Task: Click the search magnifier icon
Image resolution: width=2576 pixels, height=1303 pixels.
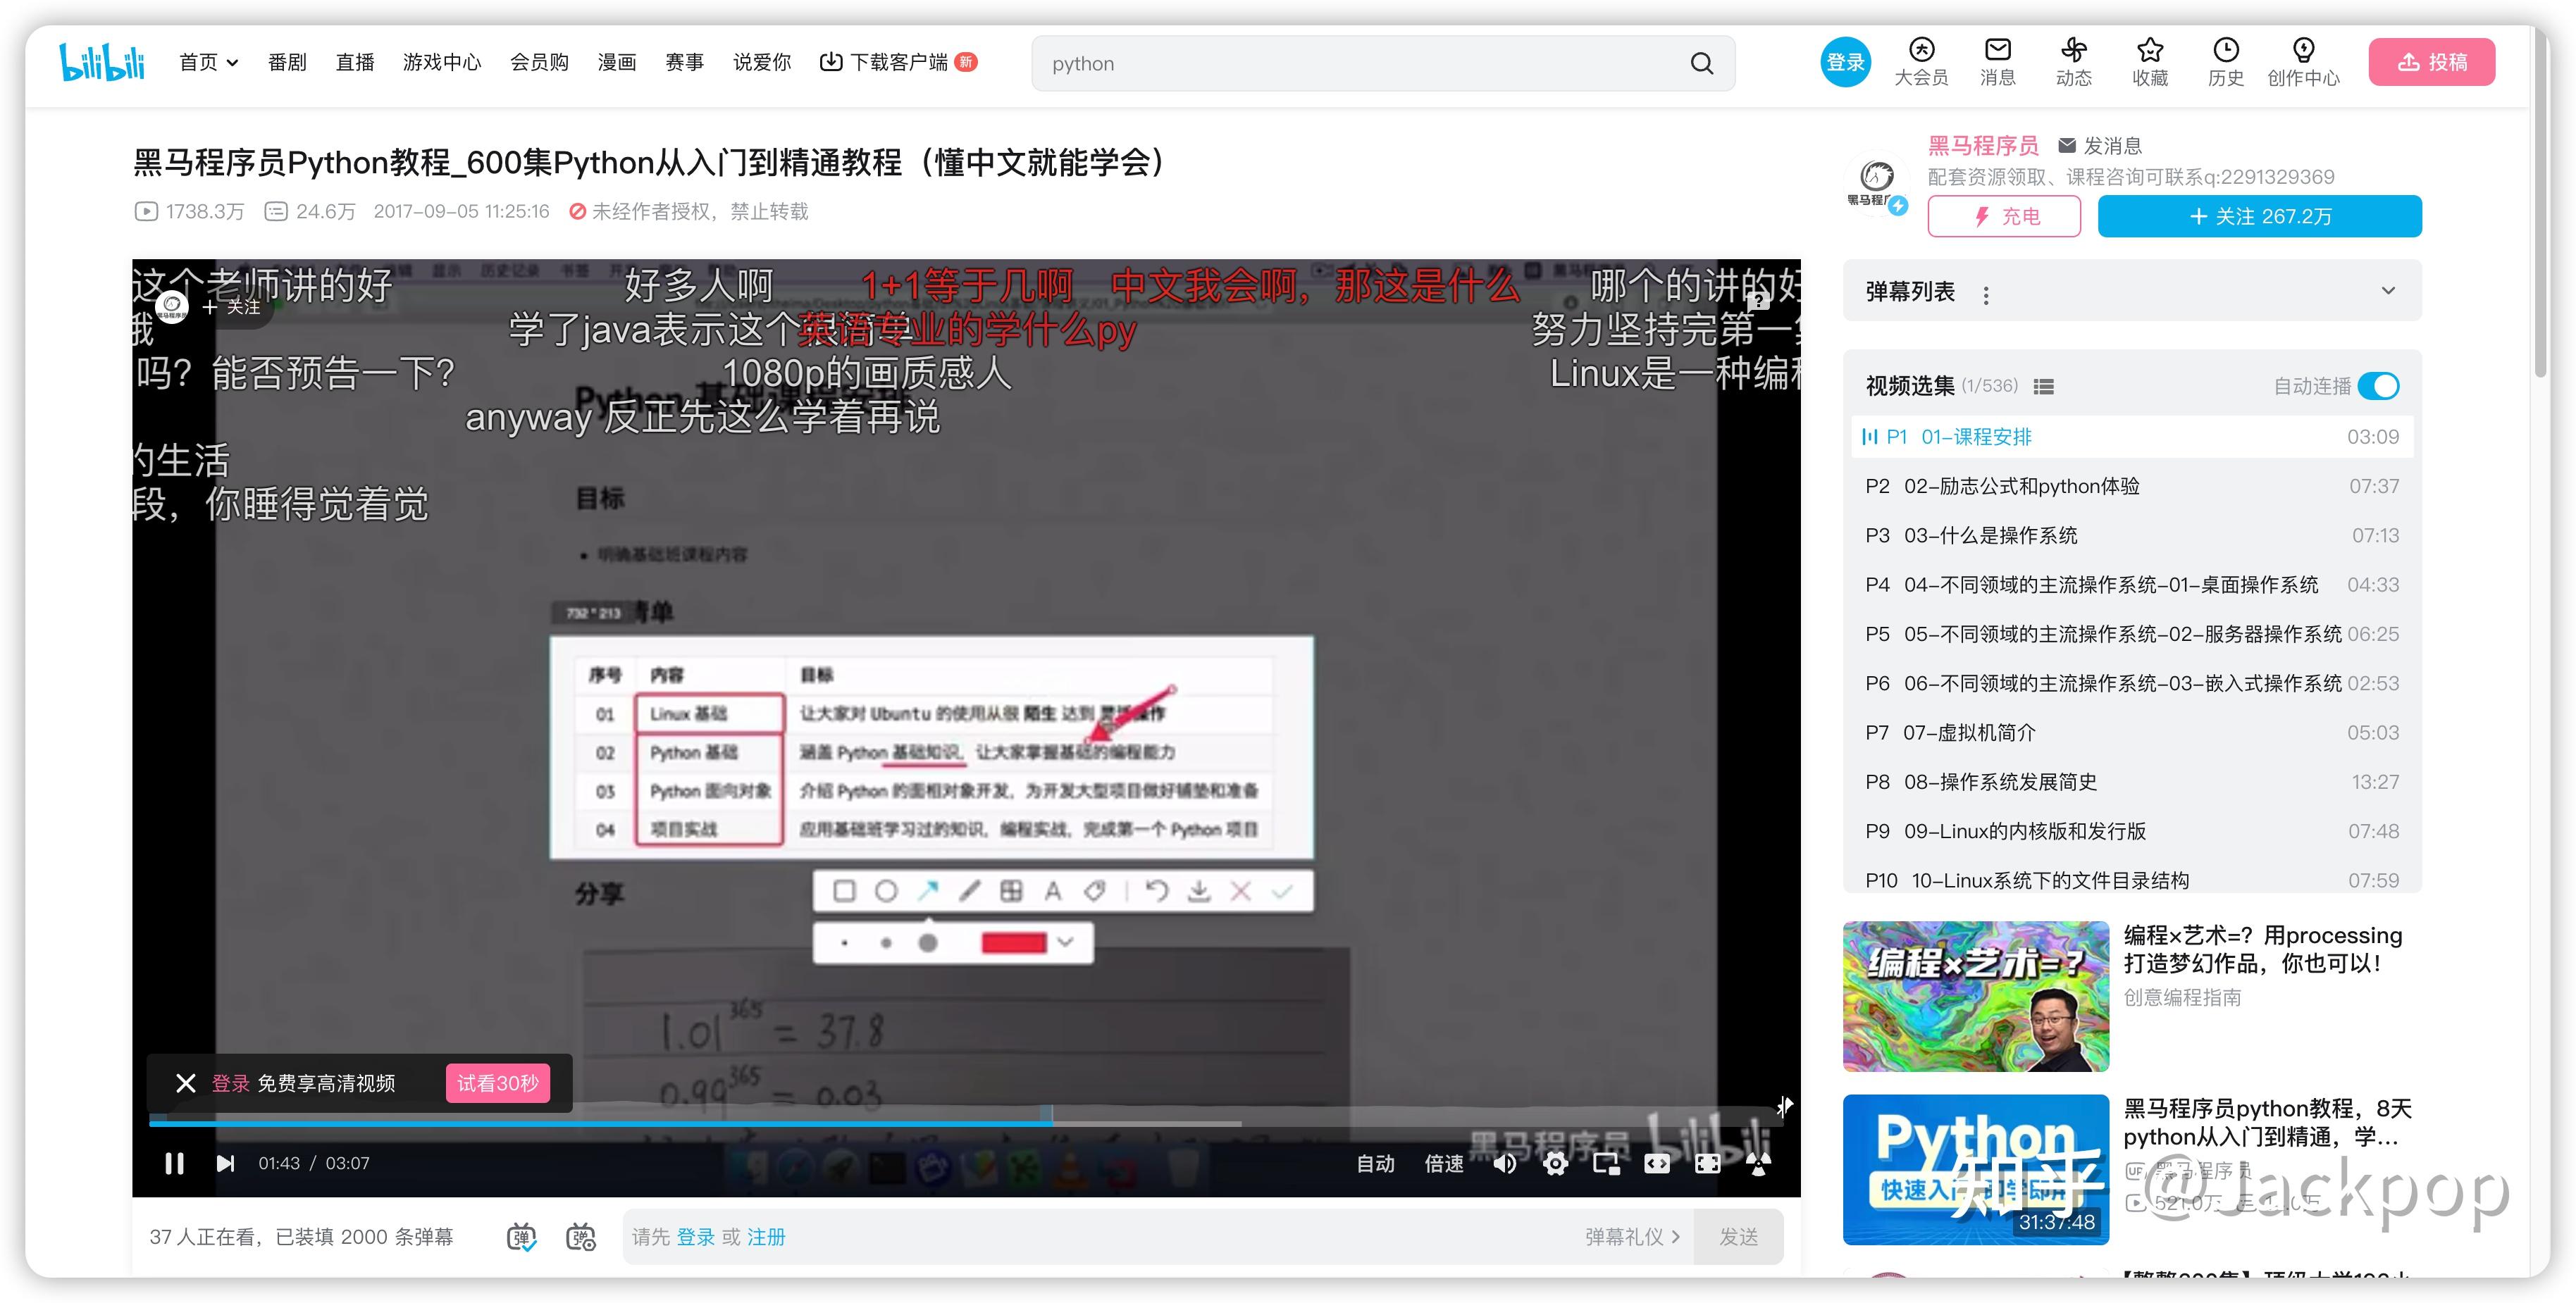Action: (x=1701, y=64)
